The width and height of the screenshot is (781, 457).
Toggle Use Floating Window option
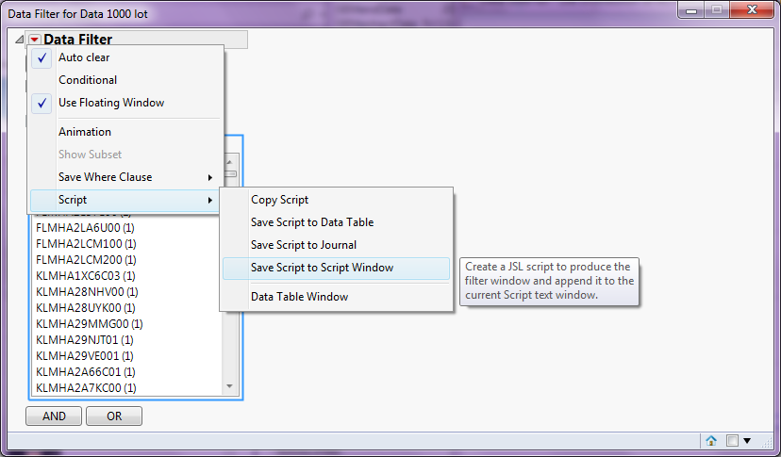(x=125, y=103)
